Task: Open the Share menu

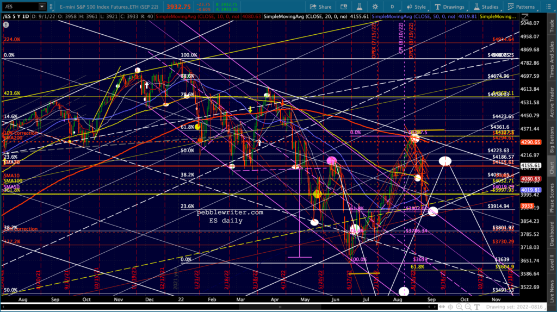Action: (x=320, y=7)
